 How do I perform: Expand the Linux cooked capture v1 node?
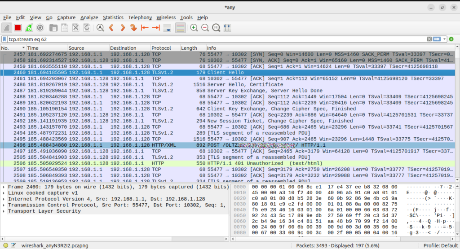(x=4, y=193)
